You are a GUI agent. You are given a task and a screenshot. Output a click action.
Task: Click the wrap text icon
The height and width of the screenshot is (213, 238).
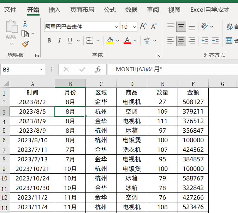(229, 27)
